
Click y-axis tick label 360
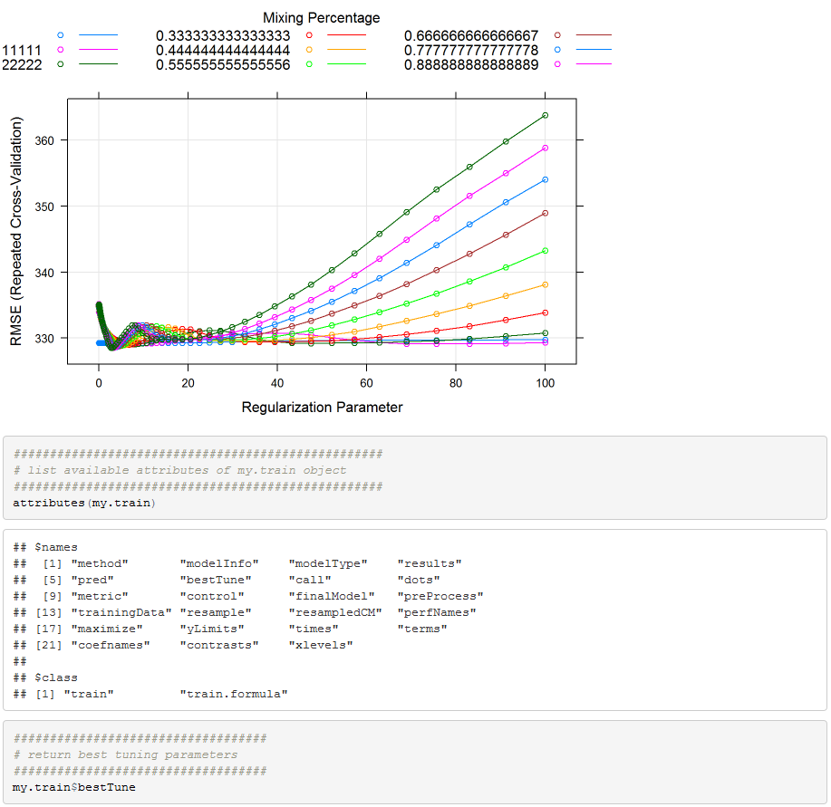point(44,140)
